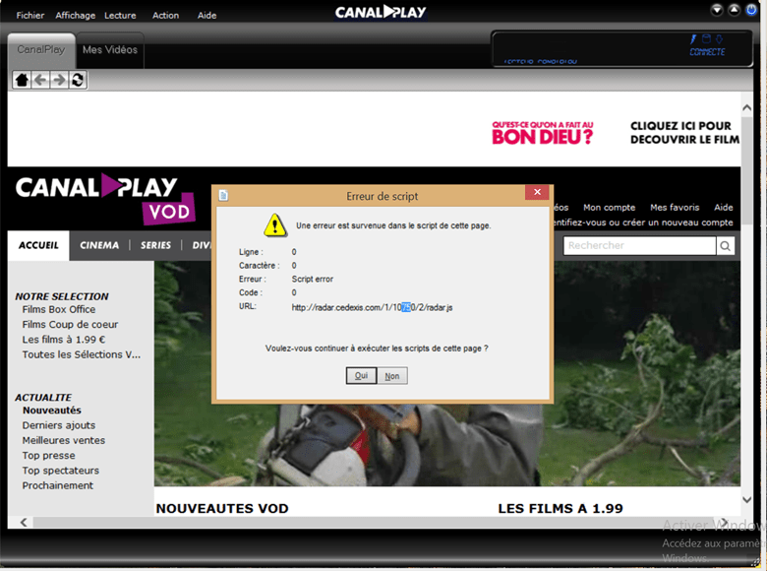Open the Fichier menu
Screen dimensions: 767x571
click(29, 16)
